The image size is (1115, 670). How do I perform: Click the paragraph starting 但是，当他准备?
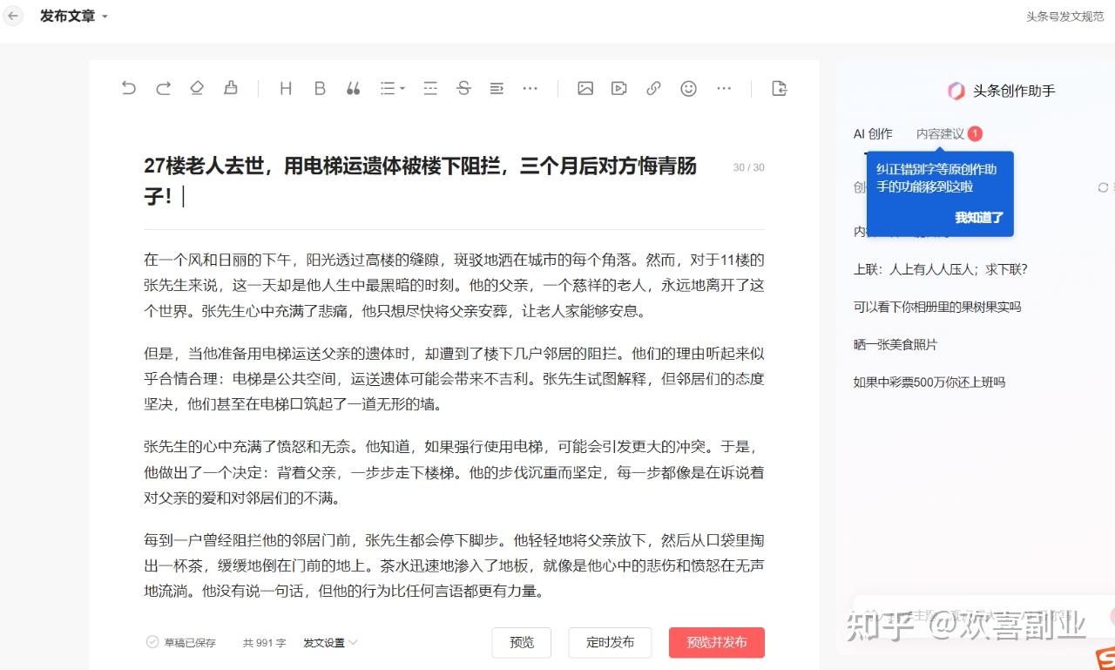(x=454, y=379)
